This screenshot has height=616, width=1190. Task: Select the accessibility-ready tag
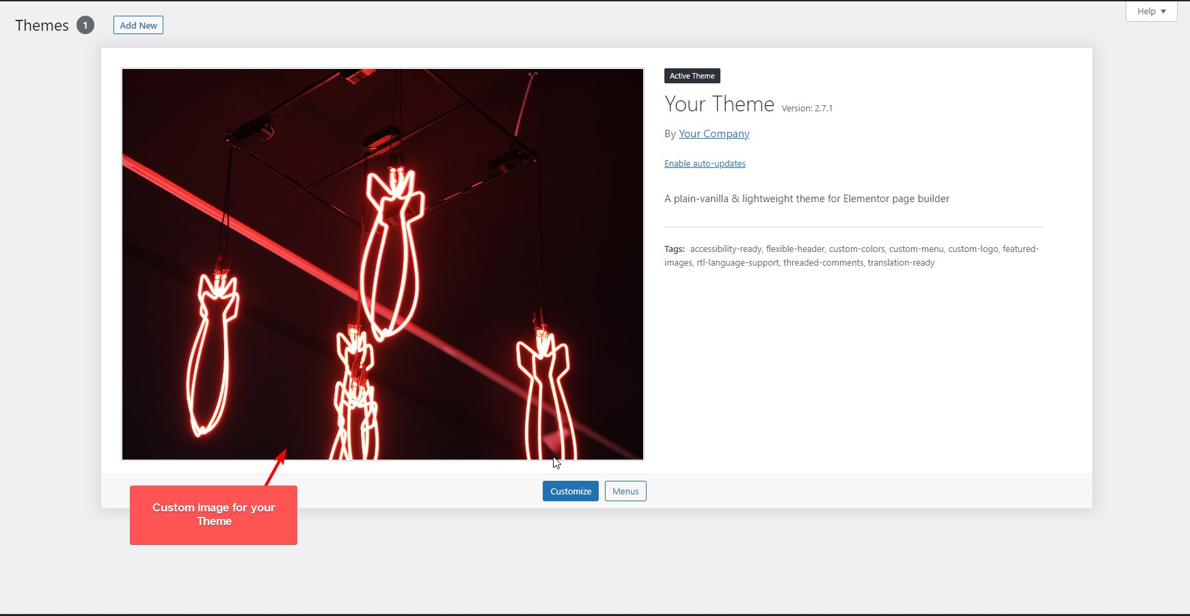[726, 249]
